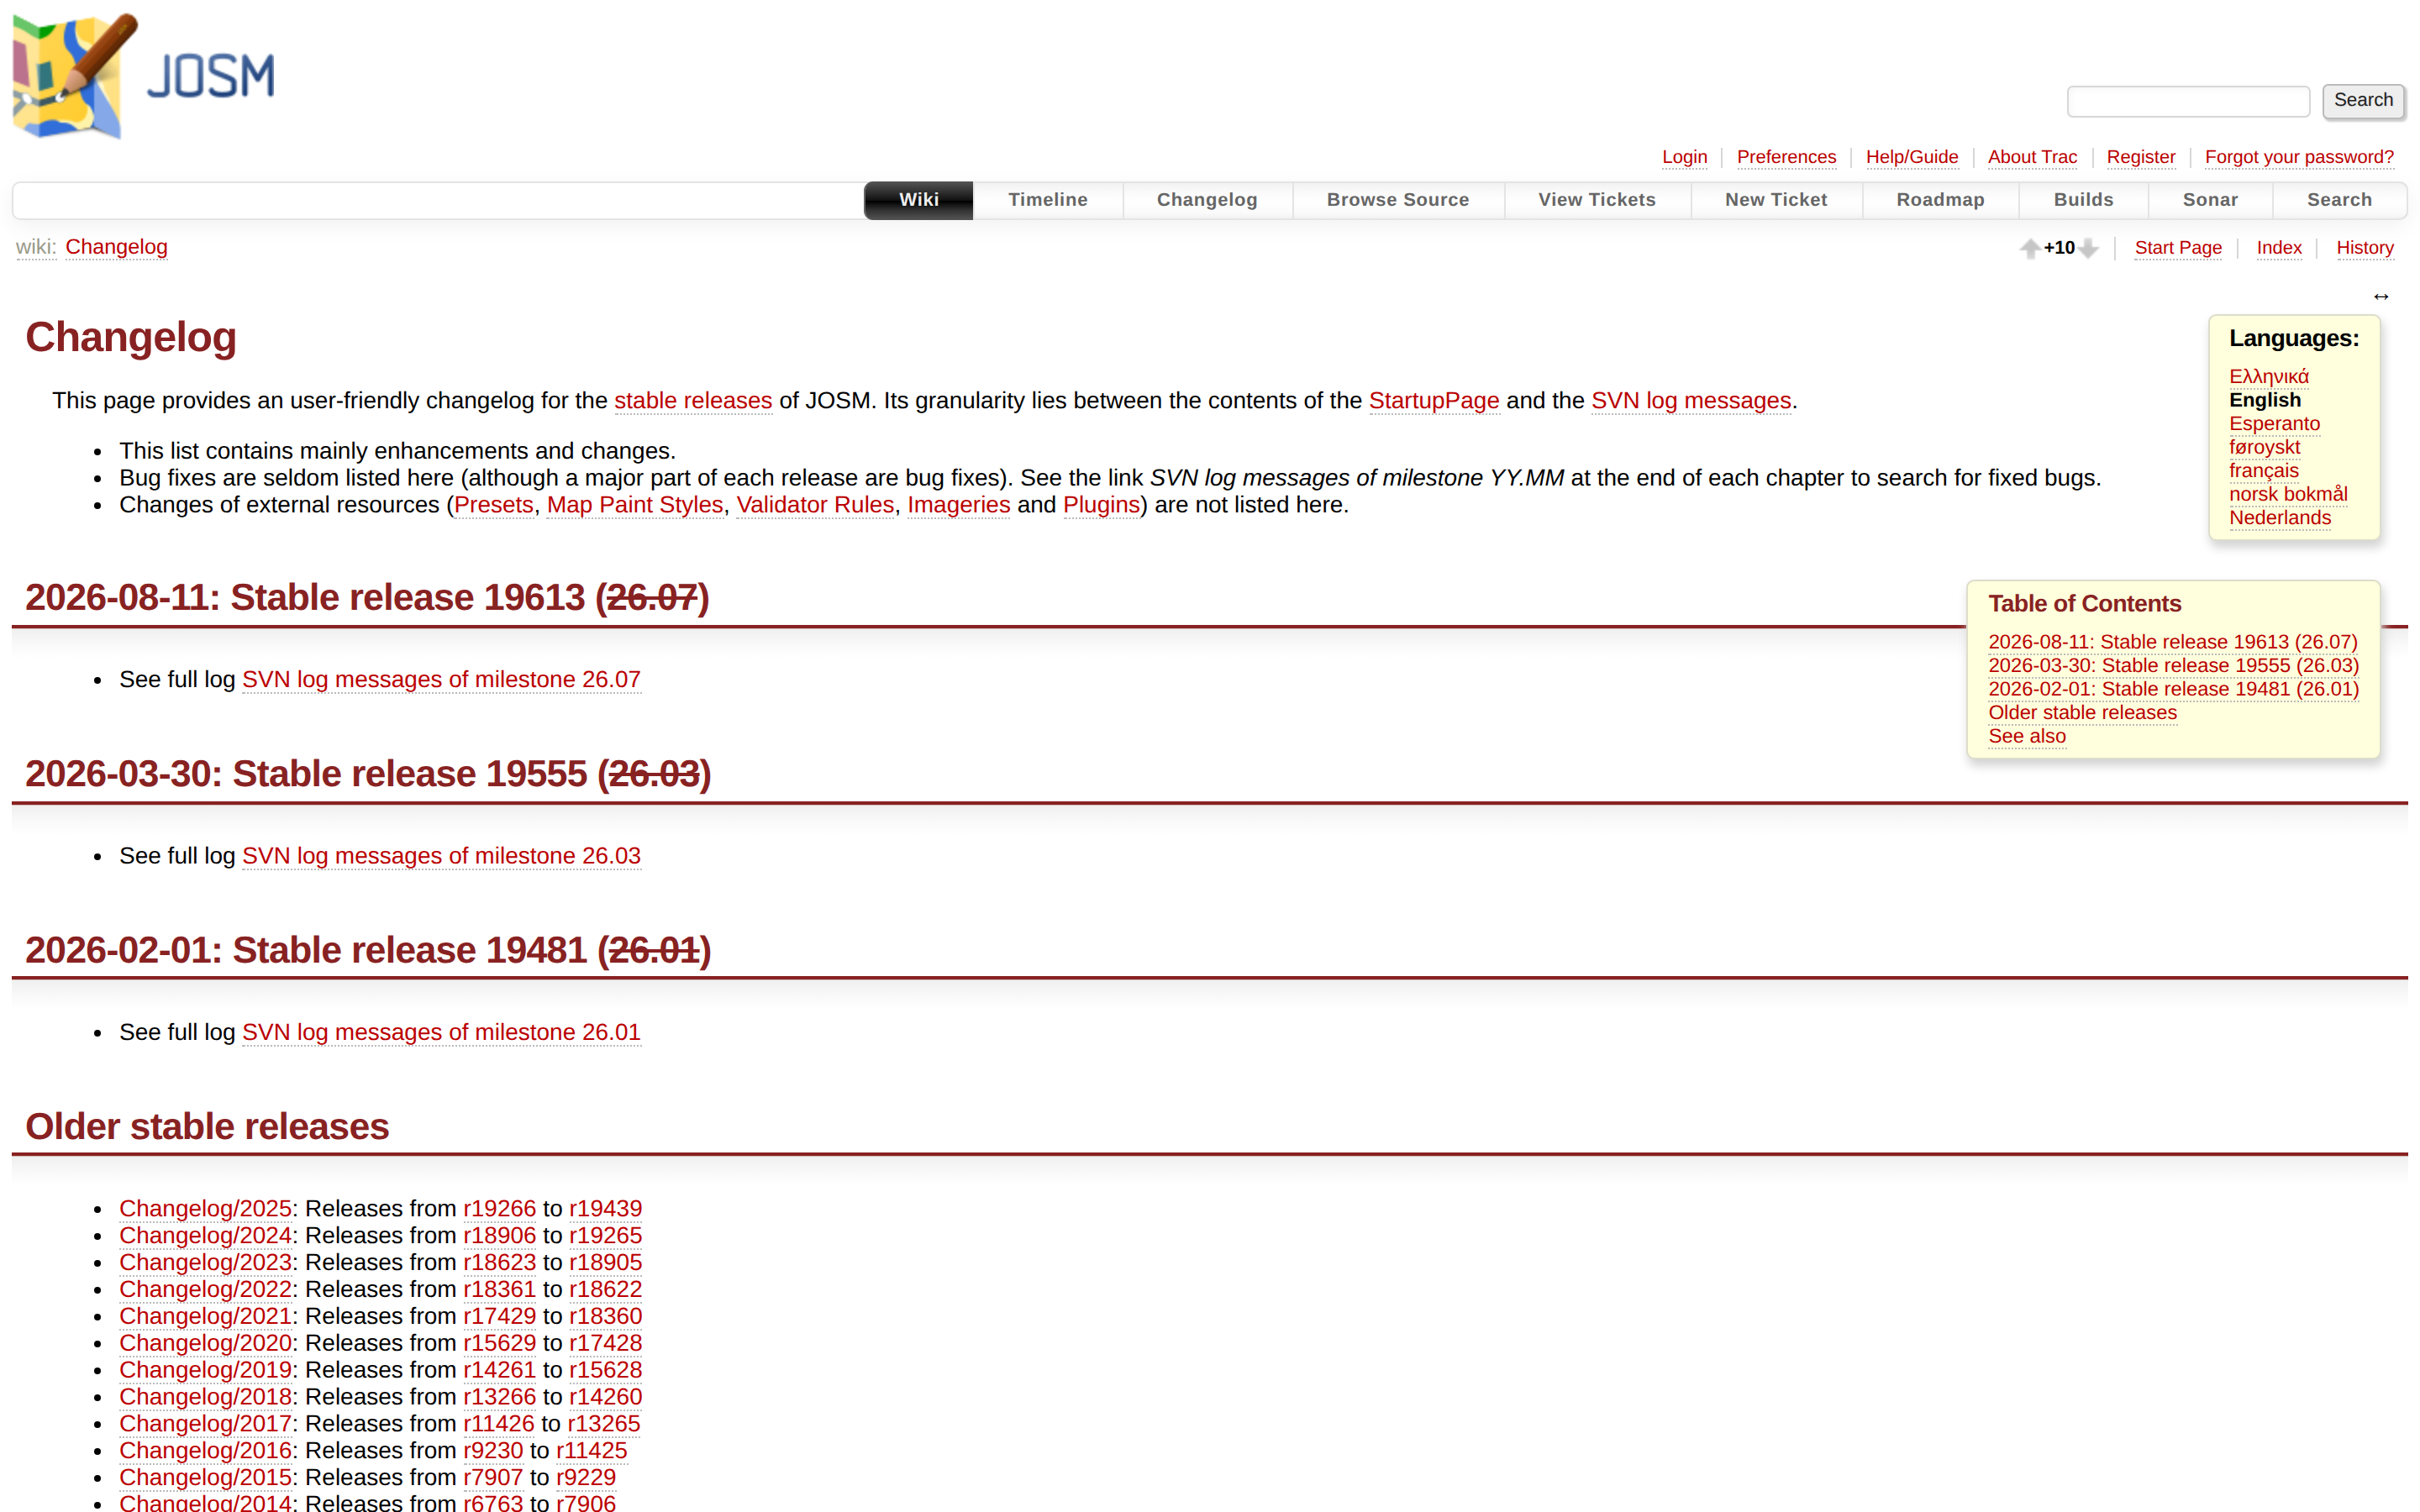The image size is (2420, 1512).
Task: Open the Register link
Action: click(x=2141, y=157)
